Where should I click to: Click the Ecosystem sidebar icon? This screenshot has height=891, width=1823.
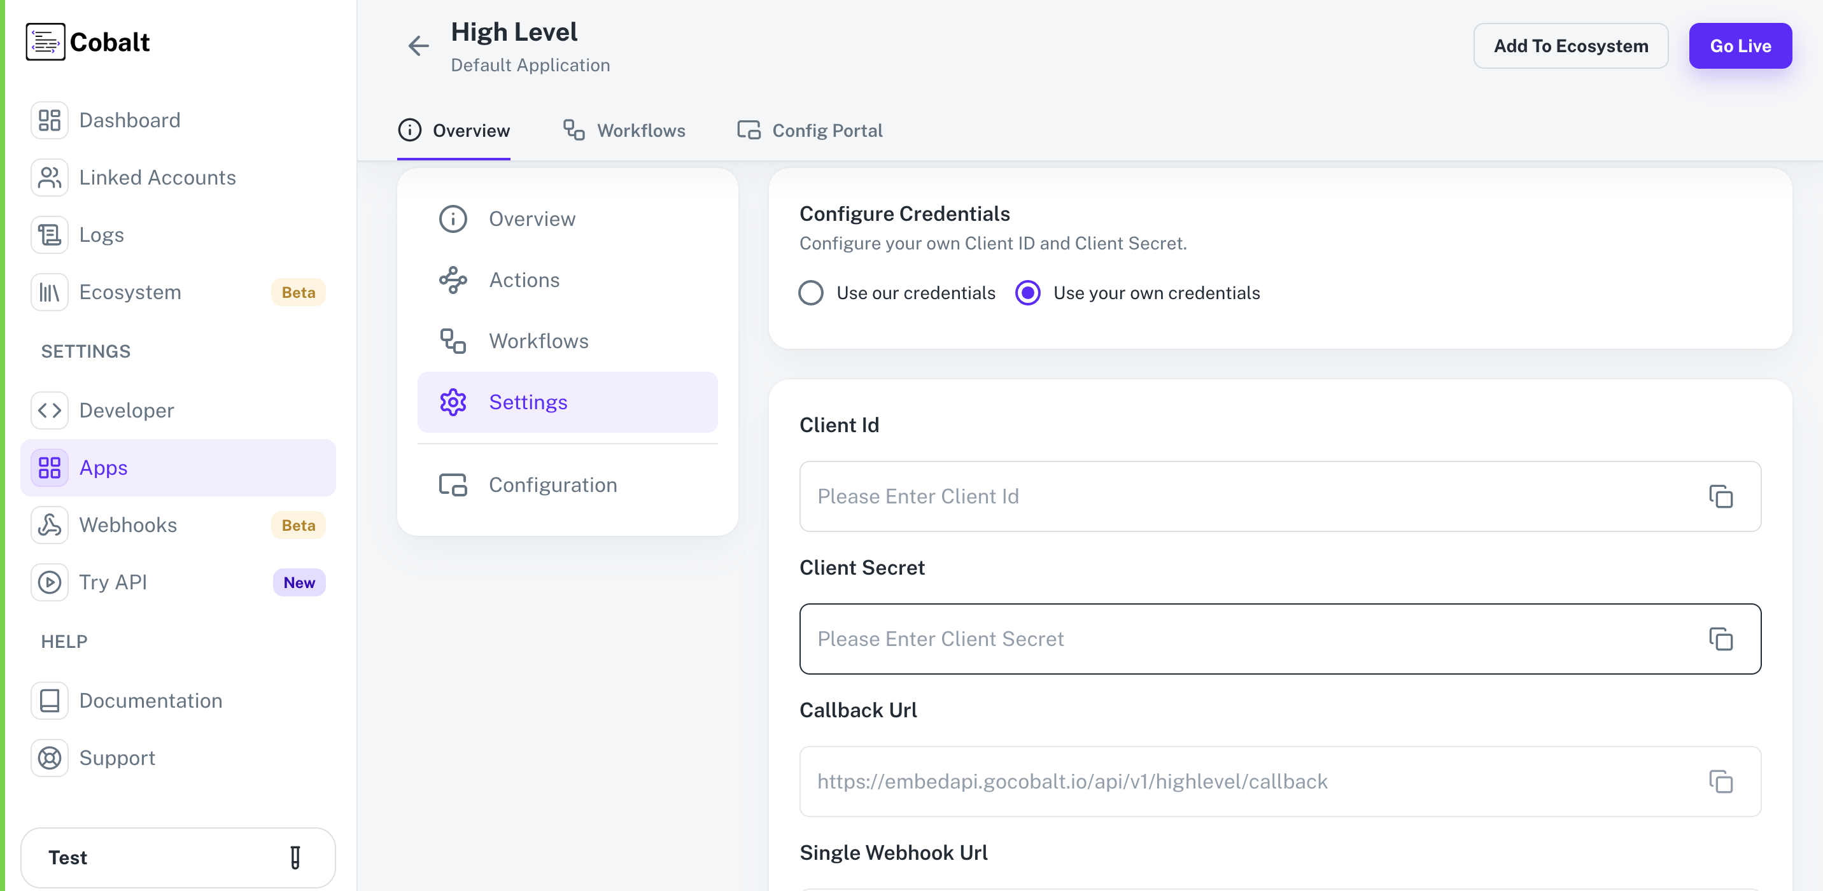point(49,291)
